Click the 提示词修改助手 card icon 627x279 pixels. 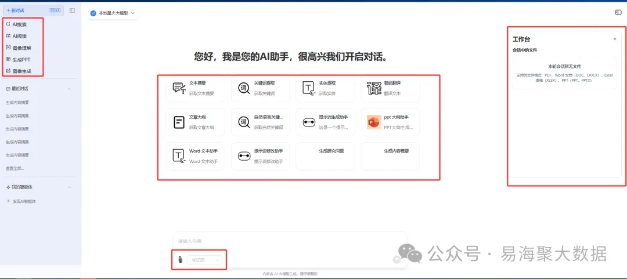click(244, 156)
